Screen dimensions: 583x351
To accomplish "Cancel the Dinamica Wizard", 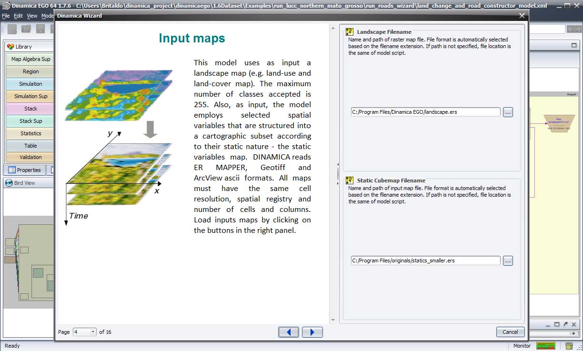I will click(x=510, y=332).
